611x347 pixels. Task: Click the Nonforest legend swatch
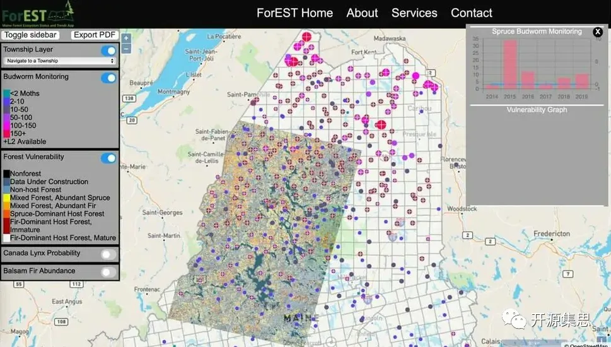(x=7, y=173)
